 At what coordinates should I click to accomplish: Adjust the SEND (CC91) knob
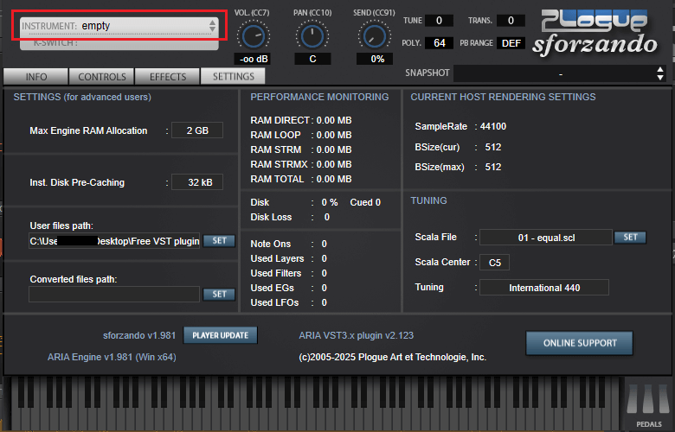[374, 36]
